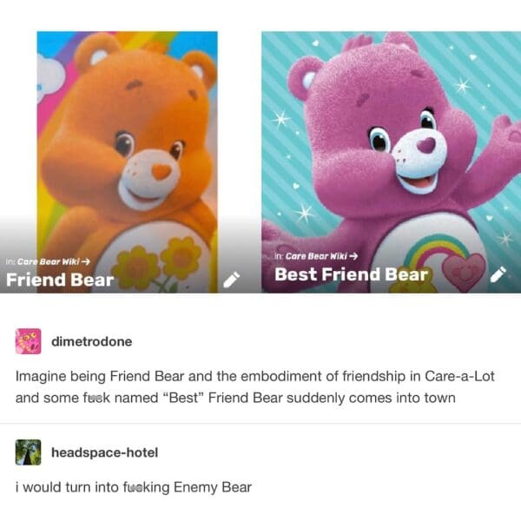Open dimetrodone's pink avatar
This screenshot has width=521, height=521.
(x=29, y=341)
